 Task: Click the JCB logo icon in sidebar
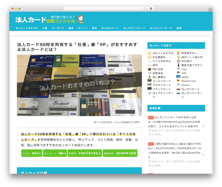click(x=178, y=73)
